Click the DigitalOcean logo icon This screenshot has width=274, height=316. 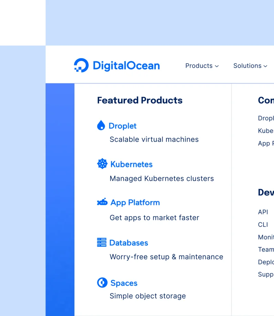point(81,65)
